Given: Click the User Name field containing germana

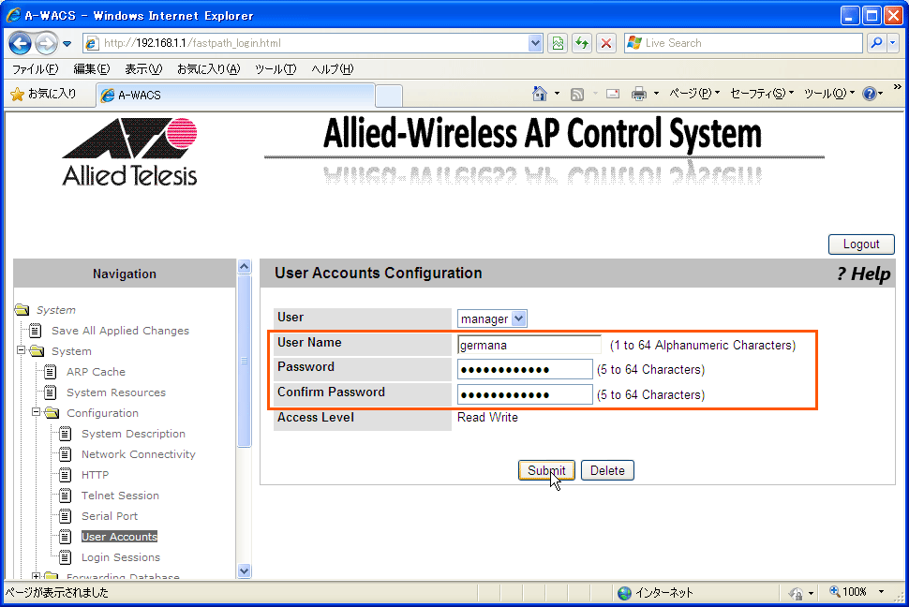Looking at the screenshot, I should [x=529, y=345].
